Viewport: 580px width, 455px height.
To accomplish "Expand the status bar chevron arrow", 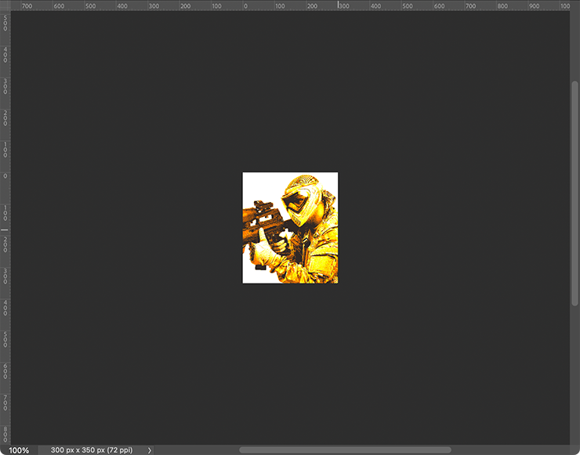I will pyautogui.click(x=149, y=450).
